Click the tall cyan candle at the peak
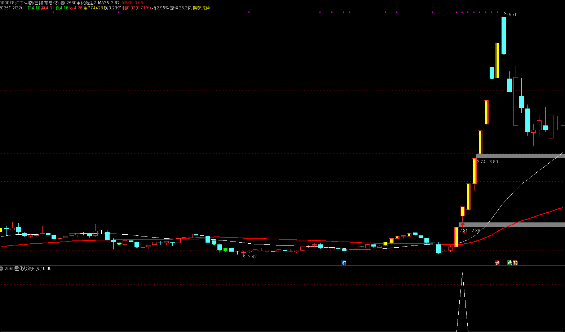Screen dimensions: 565x332 [x=504, y=35]
